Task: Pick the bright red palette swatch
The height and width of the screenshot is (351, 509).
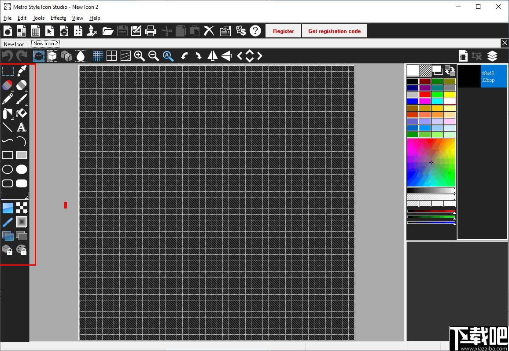Action: click(425, 95)
